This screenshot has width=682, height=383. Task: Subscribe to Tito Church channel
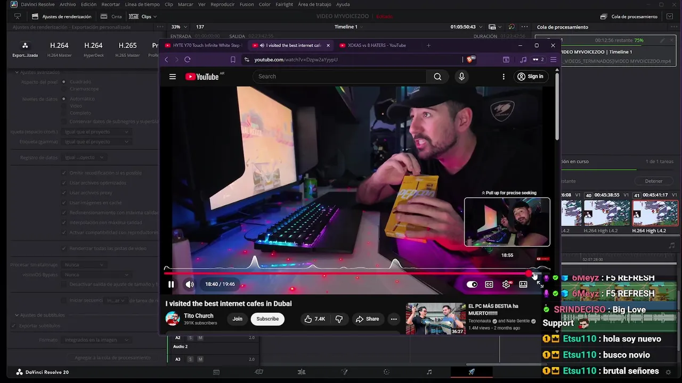pyautogui.click(x=267, y=319)
